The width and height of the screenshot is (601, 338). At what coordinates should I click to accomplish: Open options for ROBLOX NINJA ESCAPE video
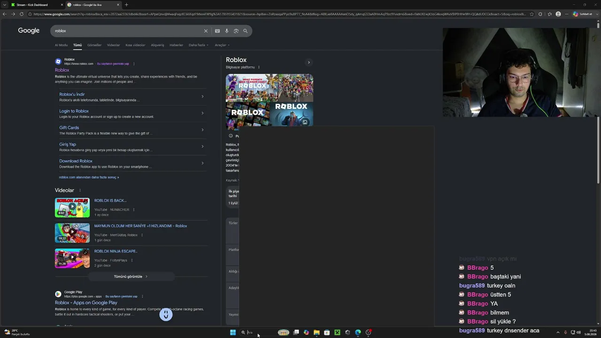(x=132, y=261)
